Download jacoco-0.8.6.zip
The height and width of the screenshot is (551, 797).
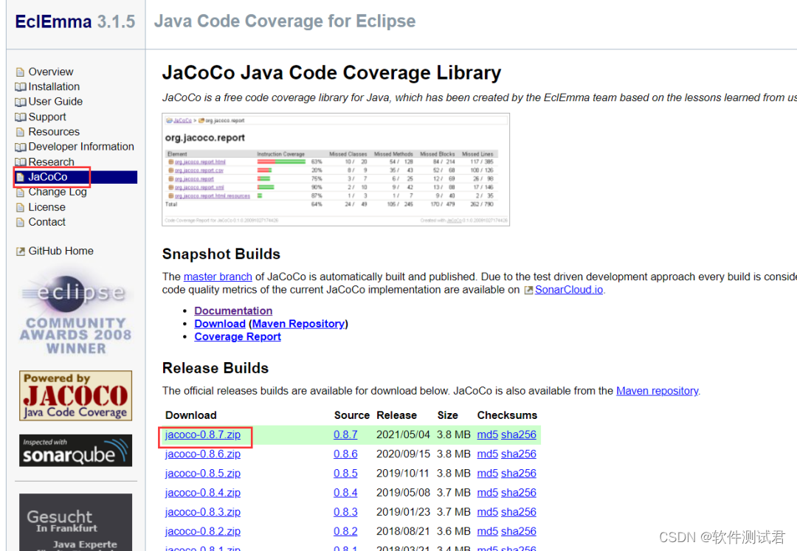(x=203, y=454)
